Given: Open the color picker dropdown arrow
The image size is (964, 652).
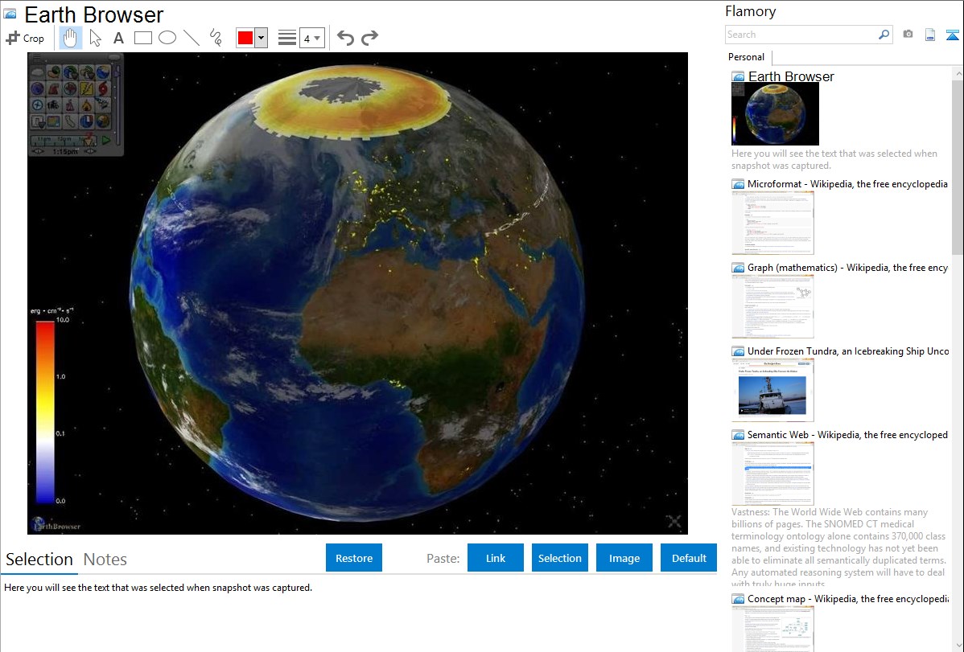Looking at the screenshot, I should (x=261, y=38).
